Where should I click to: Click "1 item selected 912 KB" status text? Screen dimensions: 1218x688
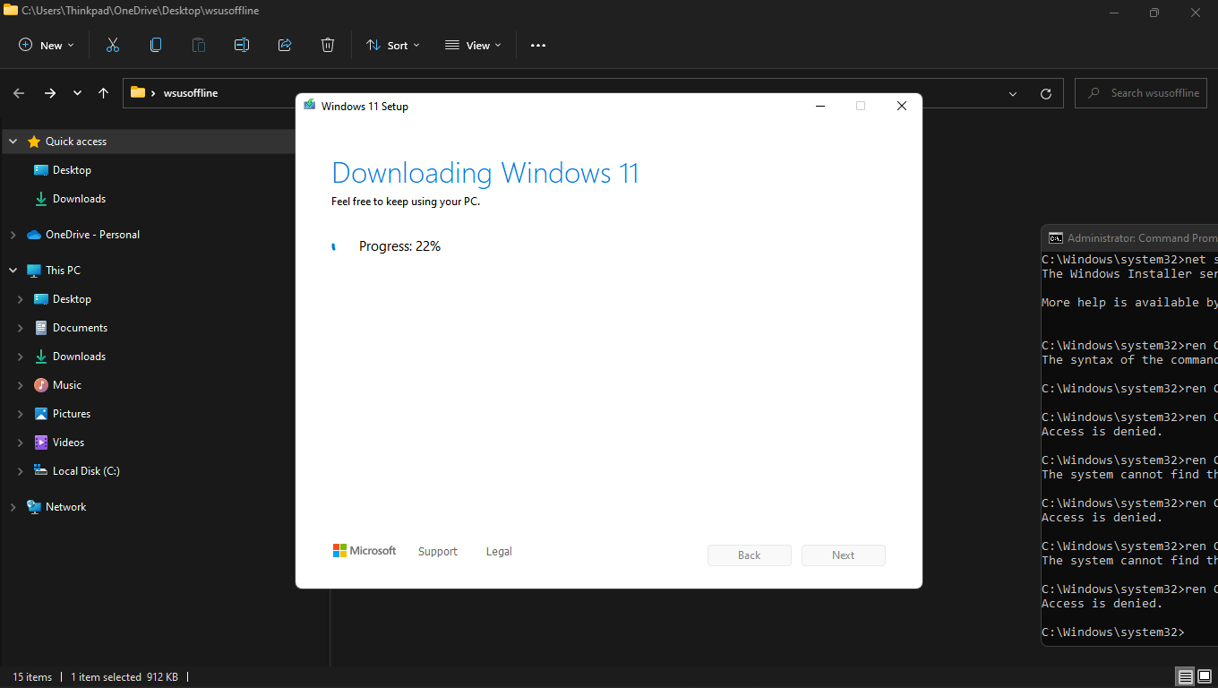[124, 677]
